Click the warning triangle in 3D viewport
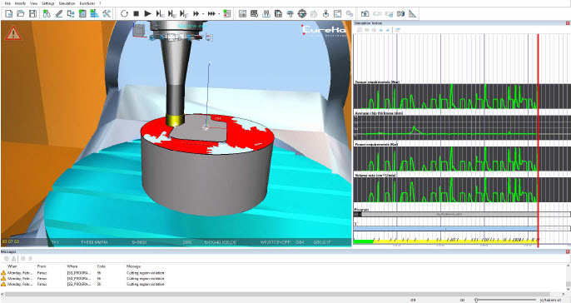Screen dimensions: 571x303 13,33
